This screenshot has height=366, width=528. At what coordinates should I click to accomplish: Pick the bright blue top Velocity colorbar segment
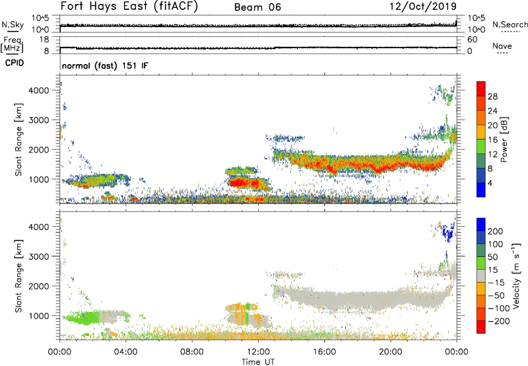click(481, 225)
